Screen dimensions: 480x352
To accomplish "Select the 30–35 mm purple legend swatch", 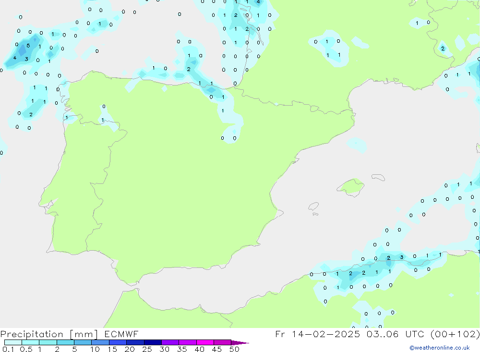I will point(170,342).
